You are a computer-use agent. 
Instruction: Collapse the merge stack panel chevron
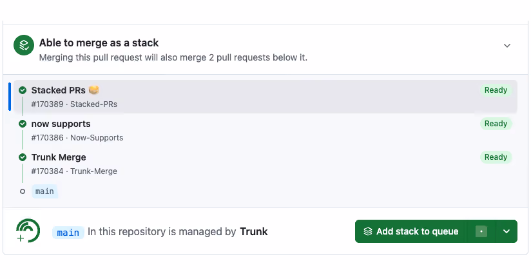(x=507, y=46)
